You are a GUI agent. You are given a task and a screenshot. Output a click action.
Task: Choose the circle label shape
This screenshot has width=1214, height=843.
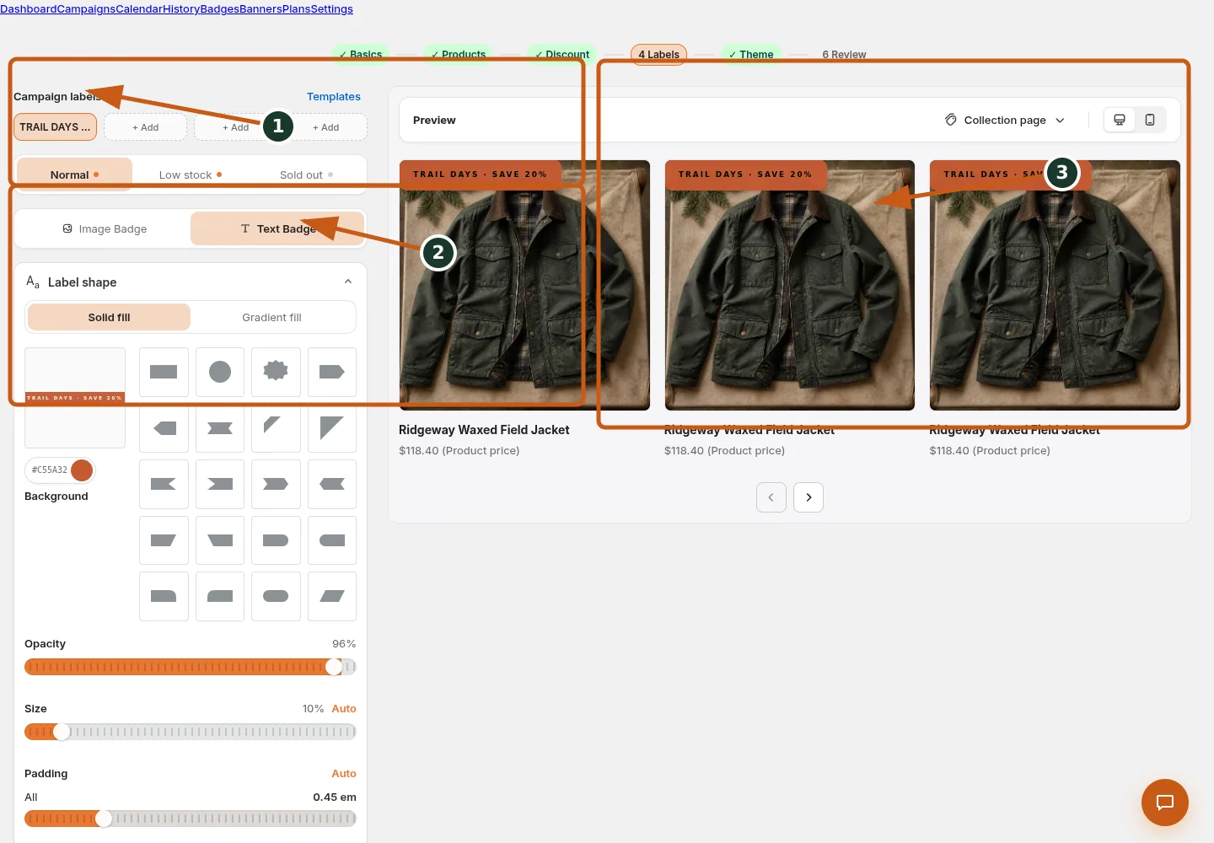(x=220, y=372)
